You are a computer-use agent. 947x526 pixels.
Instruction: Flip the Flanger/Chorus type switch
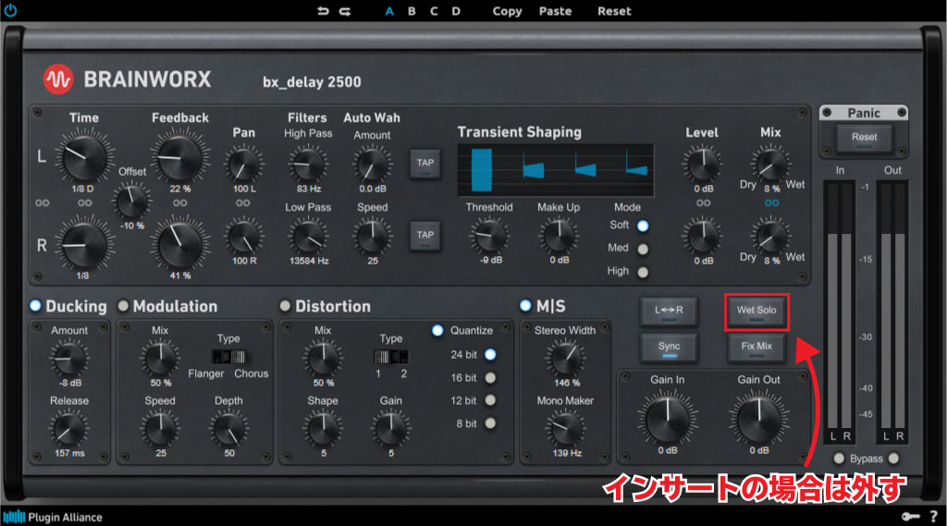[x=229, y=356]
